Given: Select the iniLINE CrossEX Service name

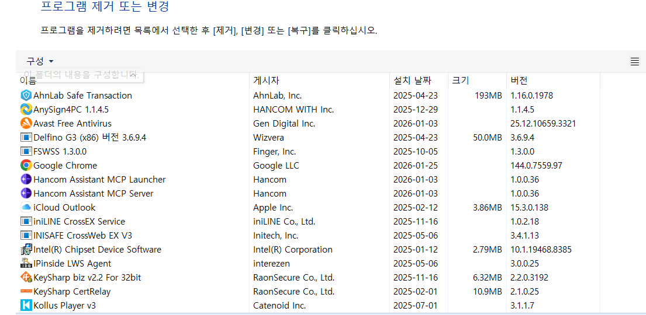Looking at the screenshot, I should (x=79, y=221).
